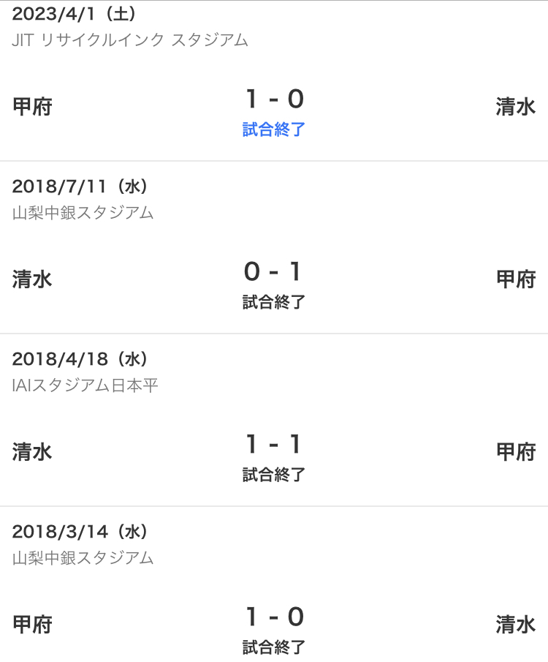Tap 清水 team name in the 2023/4/1 match
548x662 pixels.
516,106
